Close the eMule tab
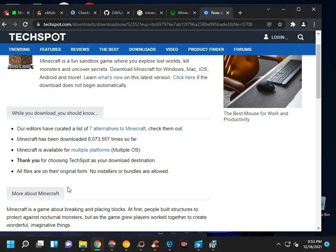 click(62, 13)
